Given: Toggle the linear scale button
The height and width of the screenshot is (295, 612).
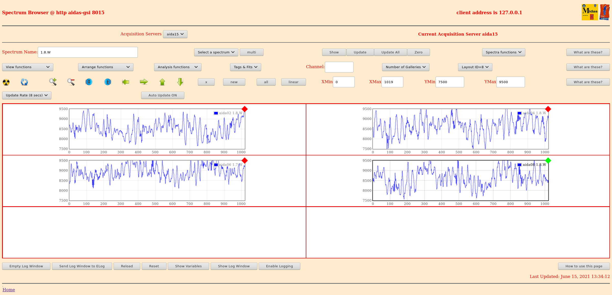Looking at the screenshot, I should coord(294,82).
